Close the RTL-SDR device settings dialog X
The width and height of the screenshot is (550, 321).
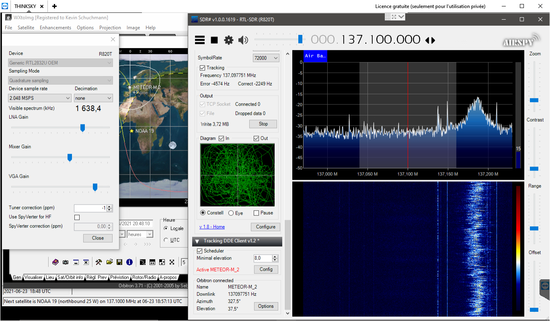click(x=113, y=39)
